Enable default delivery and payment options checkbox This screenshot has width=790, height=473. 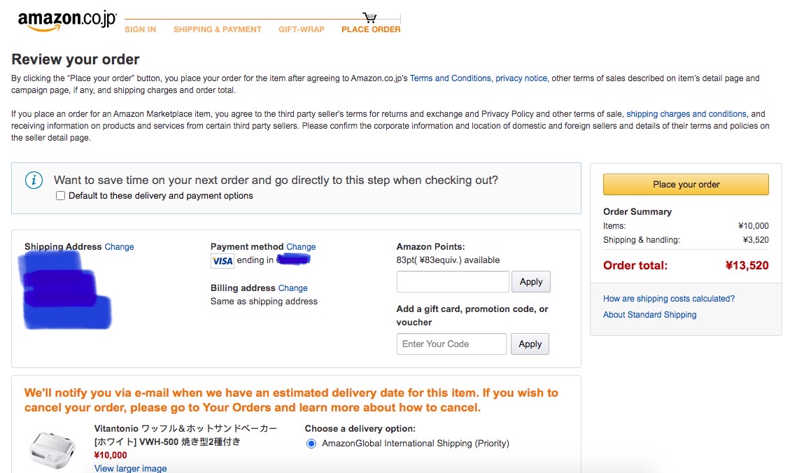click(x=61, y=196)
